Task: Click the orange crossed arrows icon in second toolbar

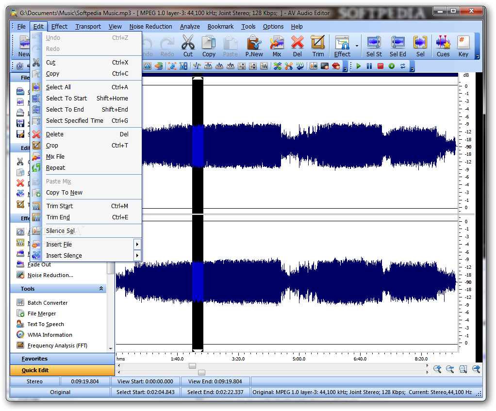Action: (x=288, y=66)
